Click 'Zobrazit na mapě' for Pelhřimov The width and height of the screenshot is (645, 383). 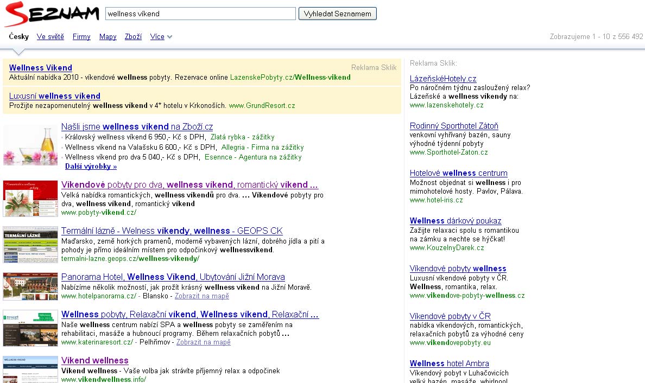pos(203,342)
